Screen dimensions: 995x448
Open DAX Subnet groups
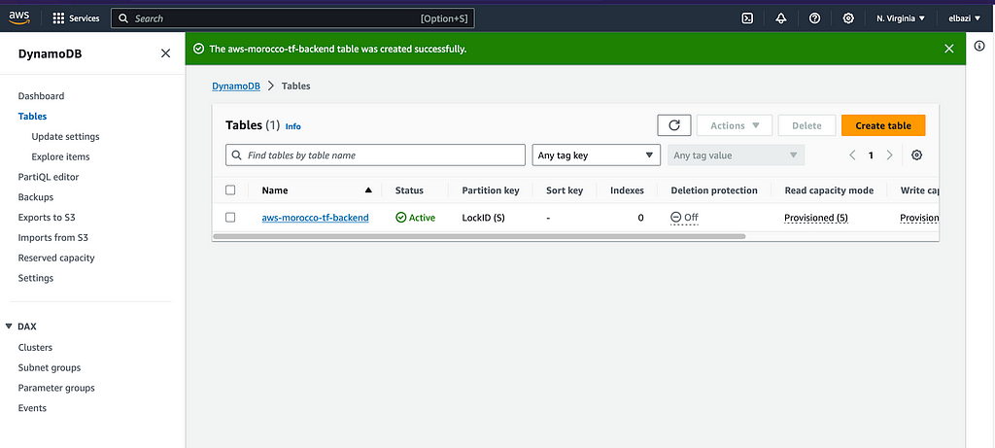click(50, 367)
